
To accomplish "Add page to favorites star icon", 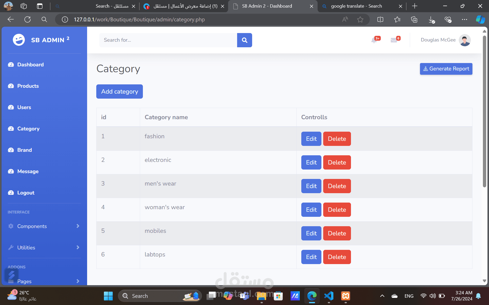I will click(x=360, y=20).
